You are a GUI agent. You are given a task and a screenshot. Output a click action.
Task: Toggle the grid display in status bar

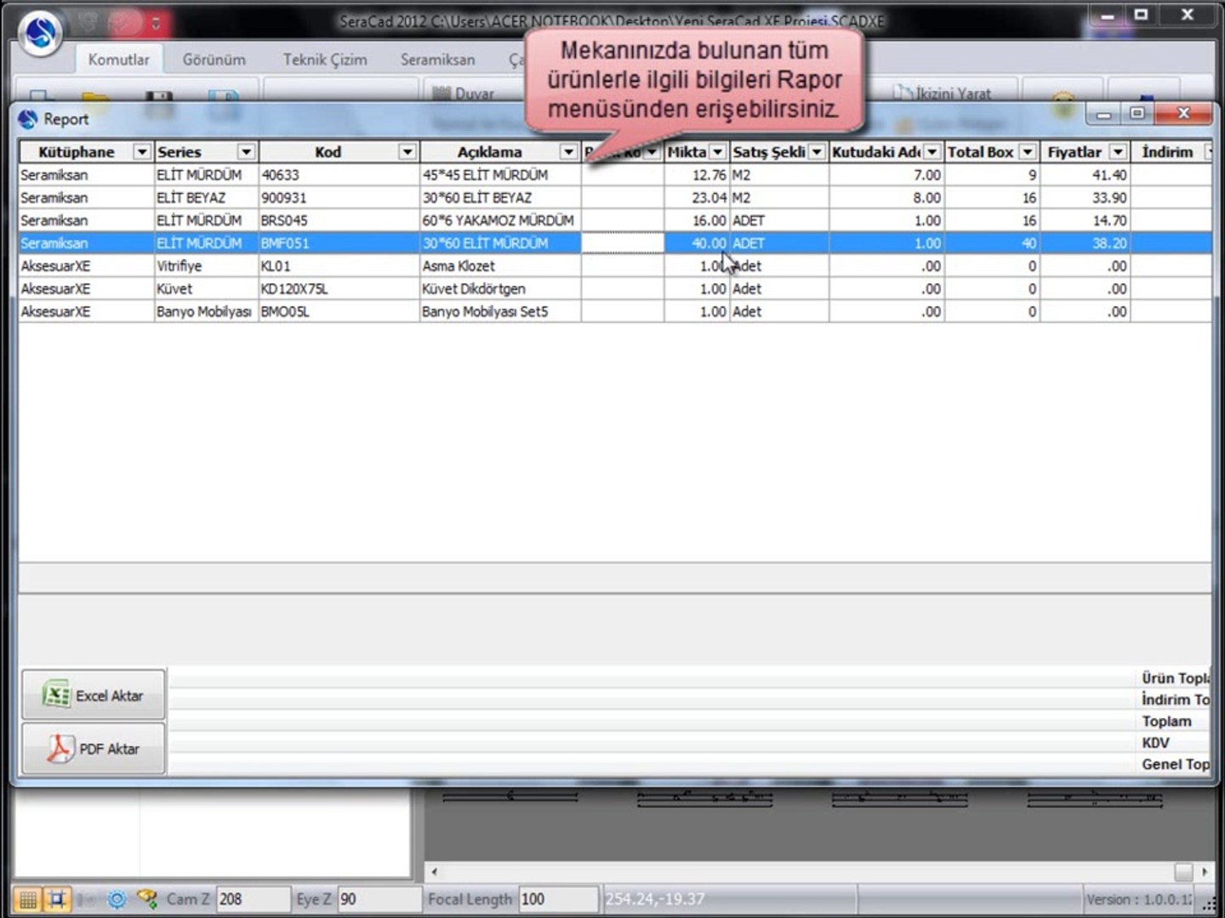27,899
